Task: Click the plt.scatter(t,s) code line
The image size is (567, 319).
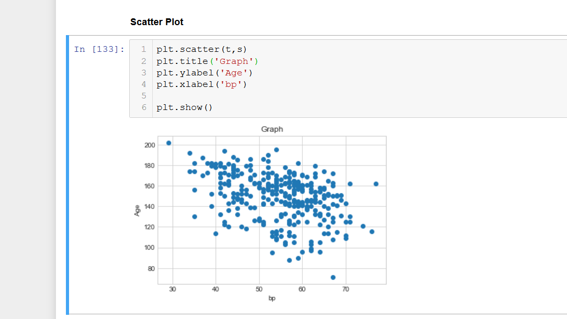Action: tap(201, 49)
